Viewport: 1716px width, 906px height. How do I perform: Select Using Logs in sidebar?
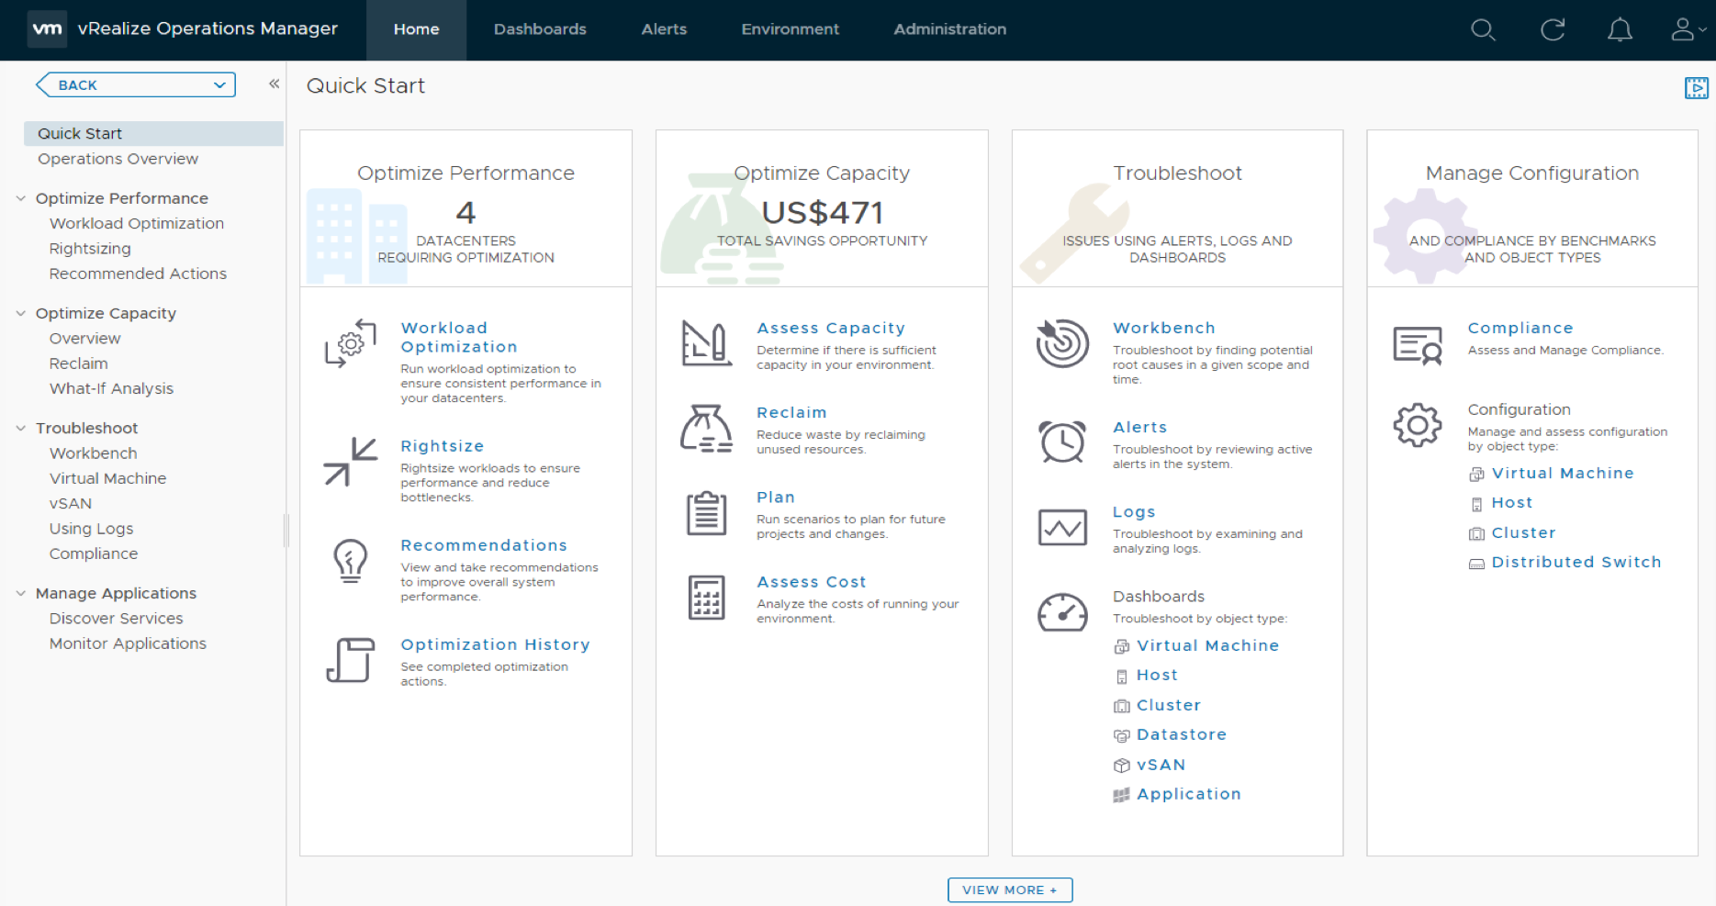pos(91,529)
